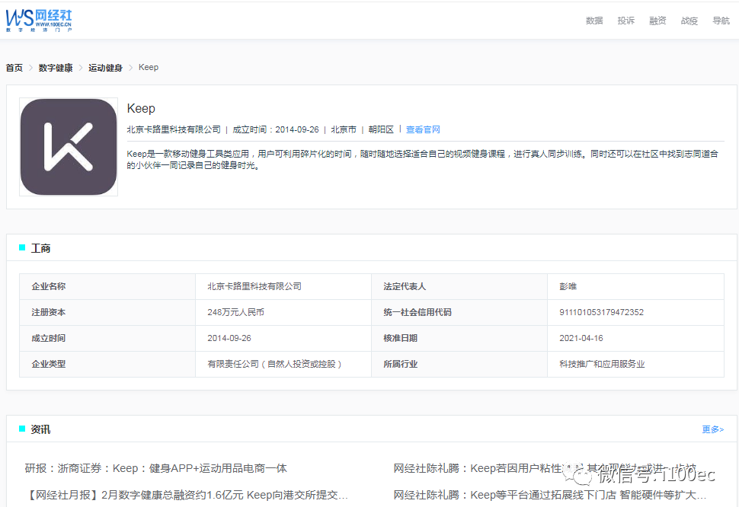Click the Keep company title heading

point(141,109)
